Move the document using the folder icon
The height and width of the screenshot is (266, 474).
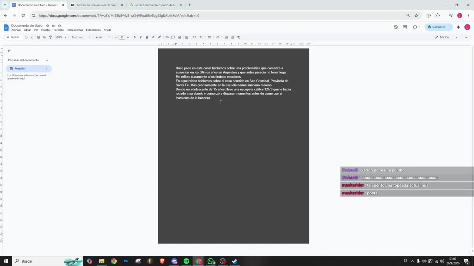(x=54, y=25)
